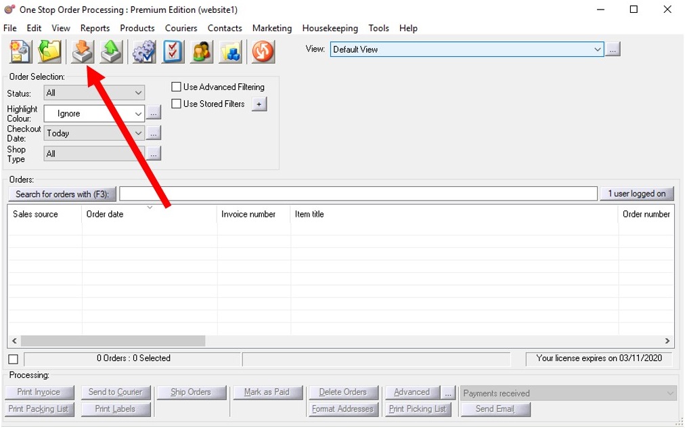Click the ellipsis button beside Highlight Colour
The width and height of the screenshot is (685, 428).
pyautogui.click(x=154, y=112)
